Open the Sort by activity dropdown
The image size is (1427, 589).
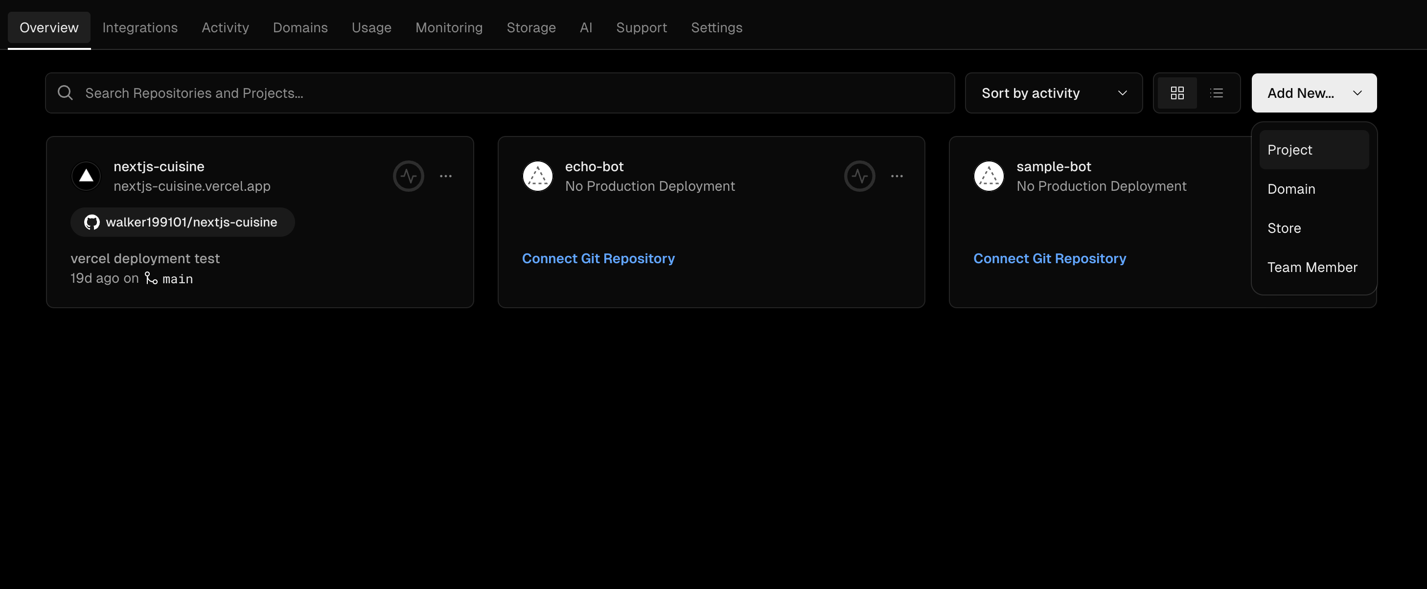(1054, 93)
